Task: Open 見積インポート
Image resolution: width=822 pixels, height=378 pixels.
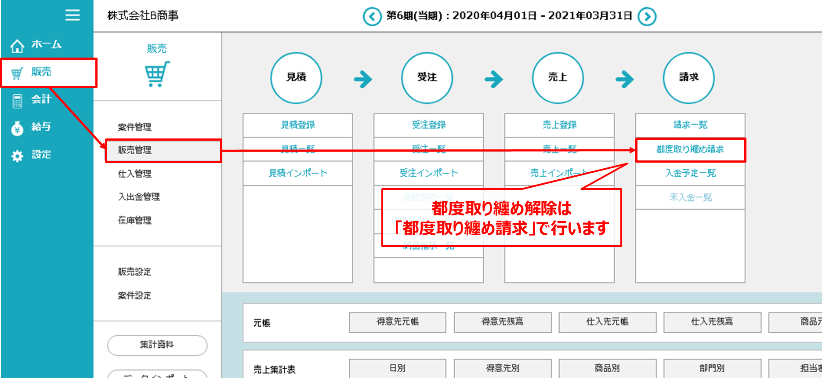Action: (x=298, y=173)
